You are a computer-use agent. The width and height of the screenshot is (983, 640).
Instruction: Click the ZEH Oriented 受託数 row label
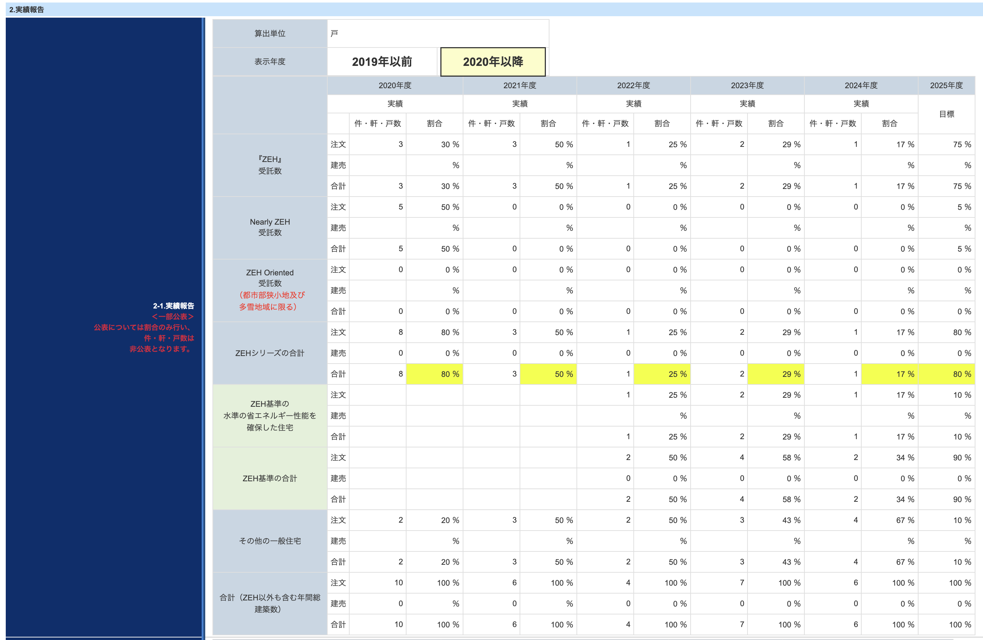tap(270, 290)
